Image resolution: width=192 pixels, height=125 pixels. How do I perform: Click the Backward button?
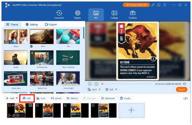tap(108, 98)
